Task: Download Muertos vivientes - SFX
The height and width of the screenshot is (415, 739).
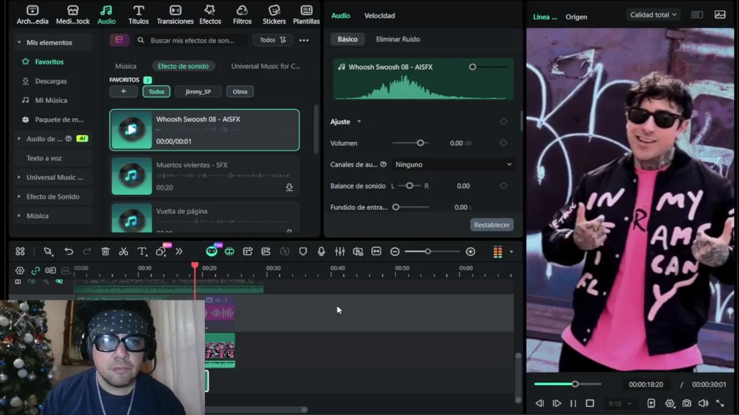Action: 289,187
